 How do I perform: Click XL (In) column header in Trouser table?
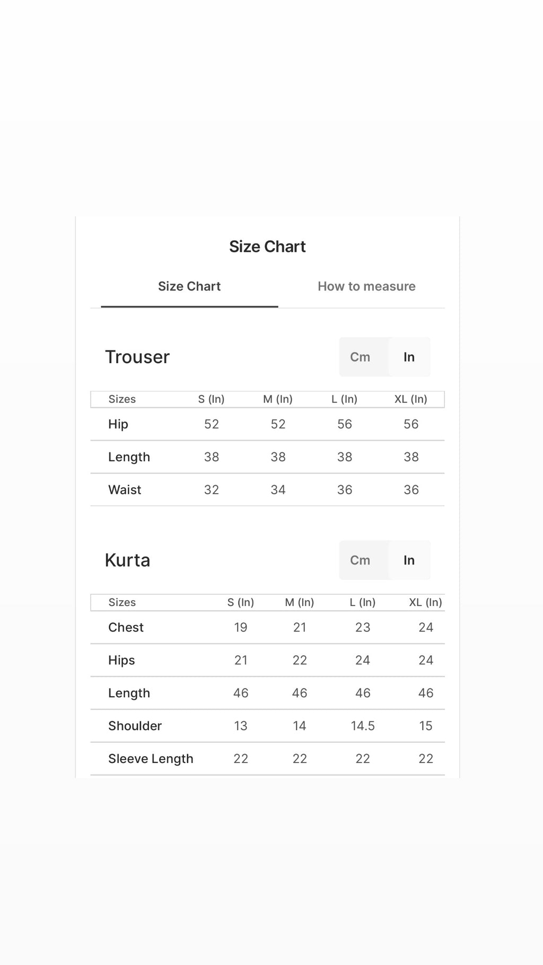[411, 399]
